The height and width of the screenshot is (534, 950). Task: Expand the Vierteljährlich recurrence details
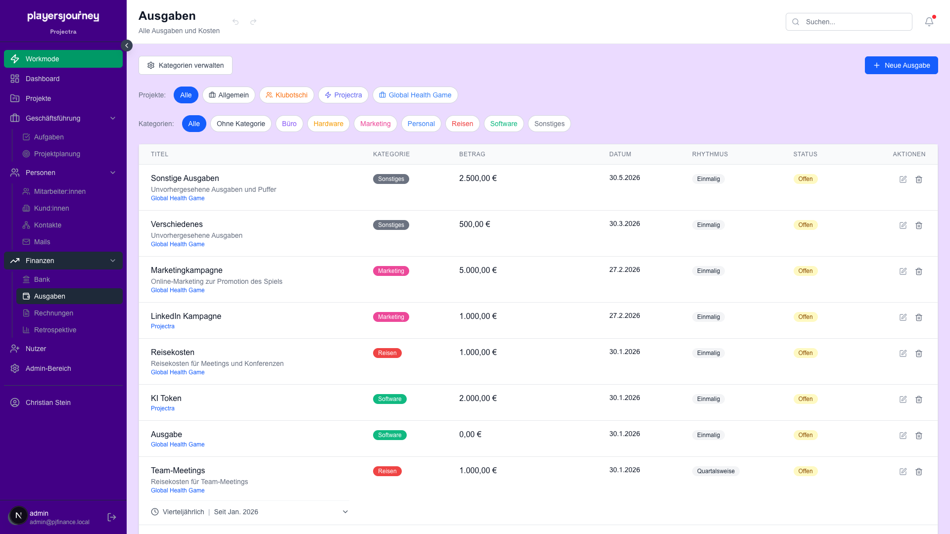pos(345,512)
